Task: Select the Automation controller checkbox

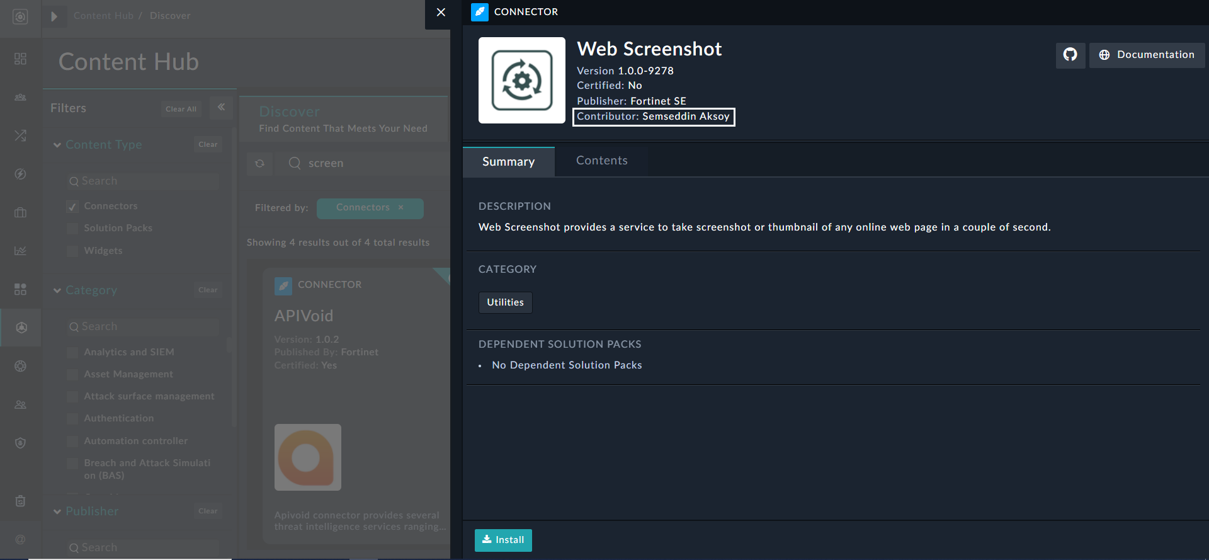Action: pyautogui.click(x=72, y=441)
